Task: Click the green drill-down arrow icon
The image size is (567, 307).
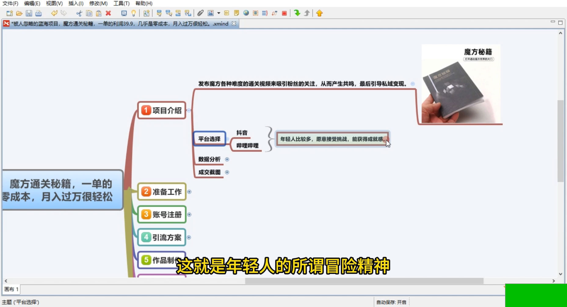Action: [297, 13]
